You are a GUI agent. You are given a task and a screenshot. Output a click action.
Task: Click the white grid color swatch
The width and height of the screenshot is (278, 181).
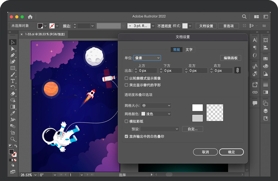tap(198, 108)
